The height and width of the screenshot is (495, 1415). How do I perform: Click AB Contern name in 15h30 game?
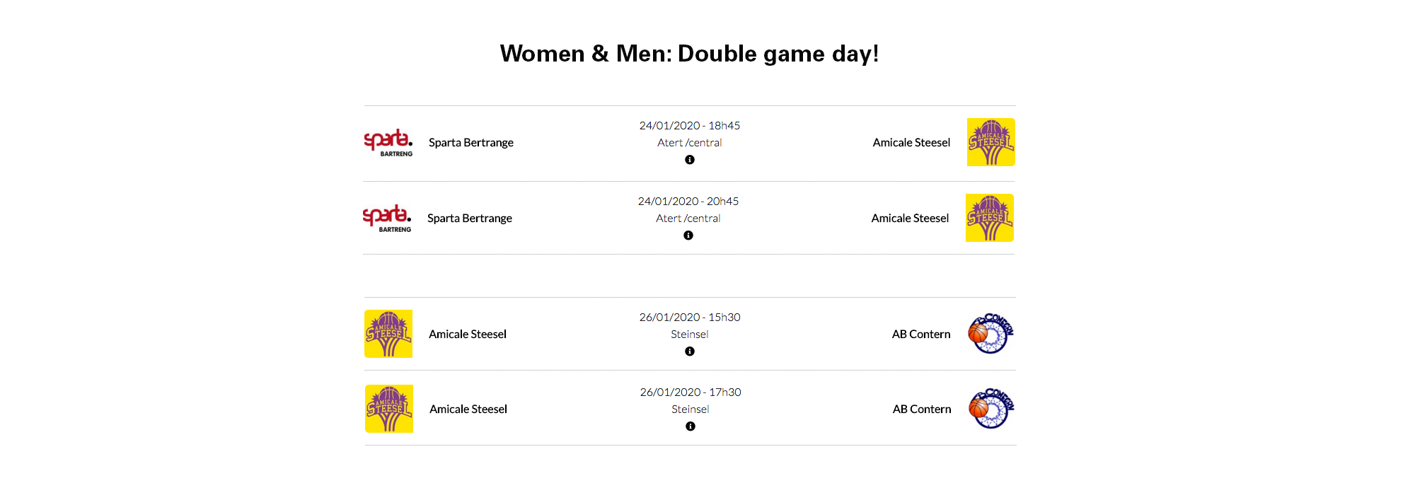click(x=921, y=334)
